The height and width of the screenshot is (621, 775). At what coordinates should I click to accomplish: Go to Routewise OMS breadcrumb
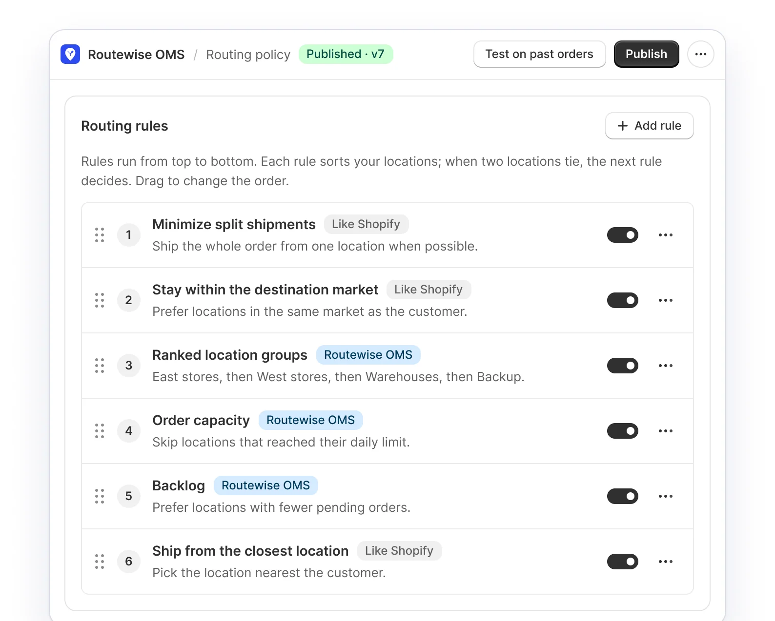tap(136, 55)
